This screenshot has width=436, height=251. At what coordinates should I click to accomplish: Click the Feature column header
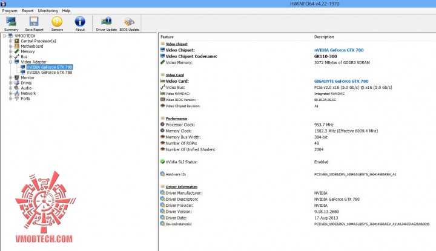pos(167,37)
